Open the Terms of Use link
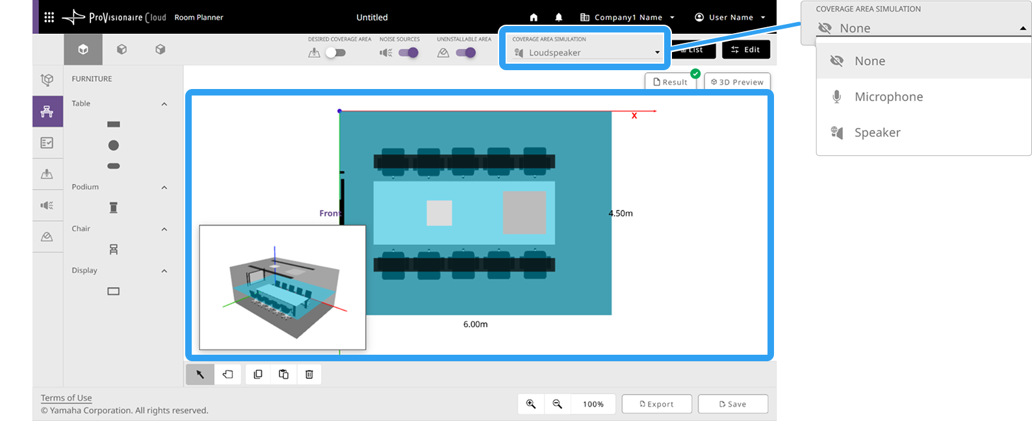 [x=66, y=398]
